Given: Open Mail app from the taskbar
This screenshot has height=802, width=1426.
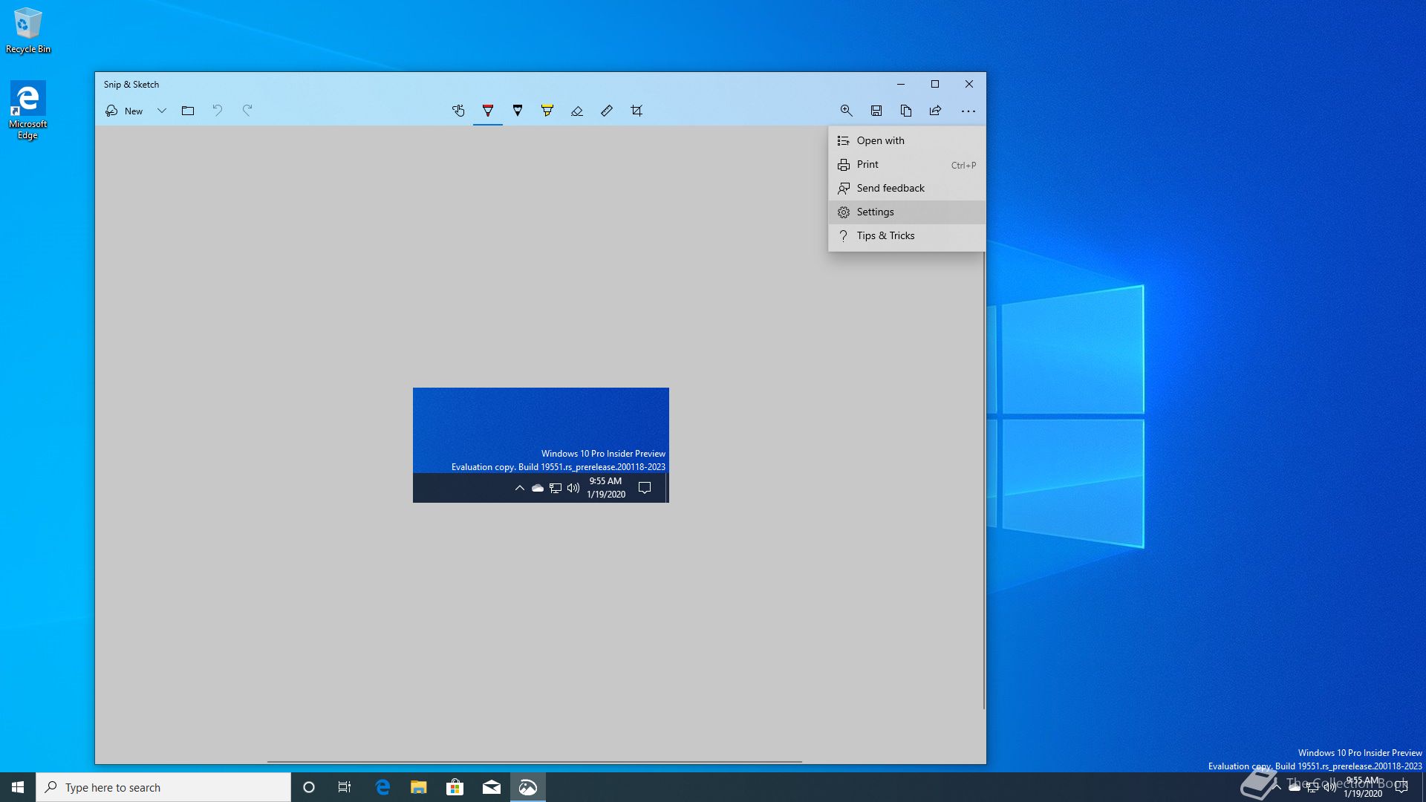Looking at the screenshot, I should pos(492,787).
